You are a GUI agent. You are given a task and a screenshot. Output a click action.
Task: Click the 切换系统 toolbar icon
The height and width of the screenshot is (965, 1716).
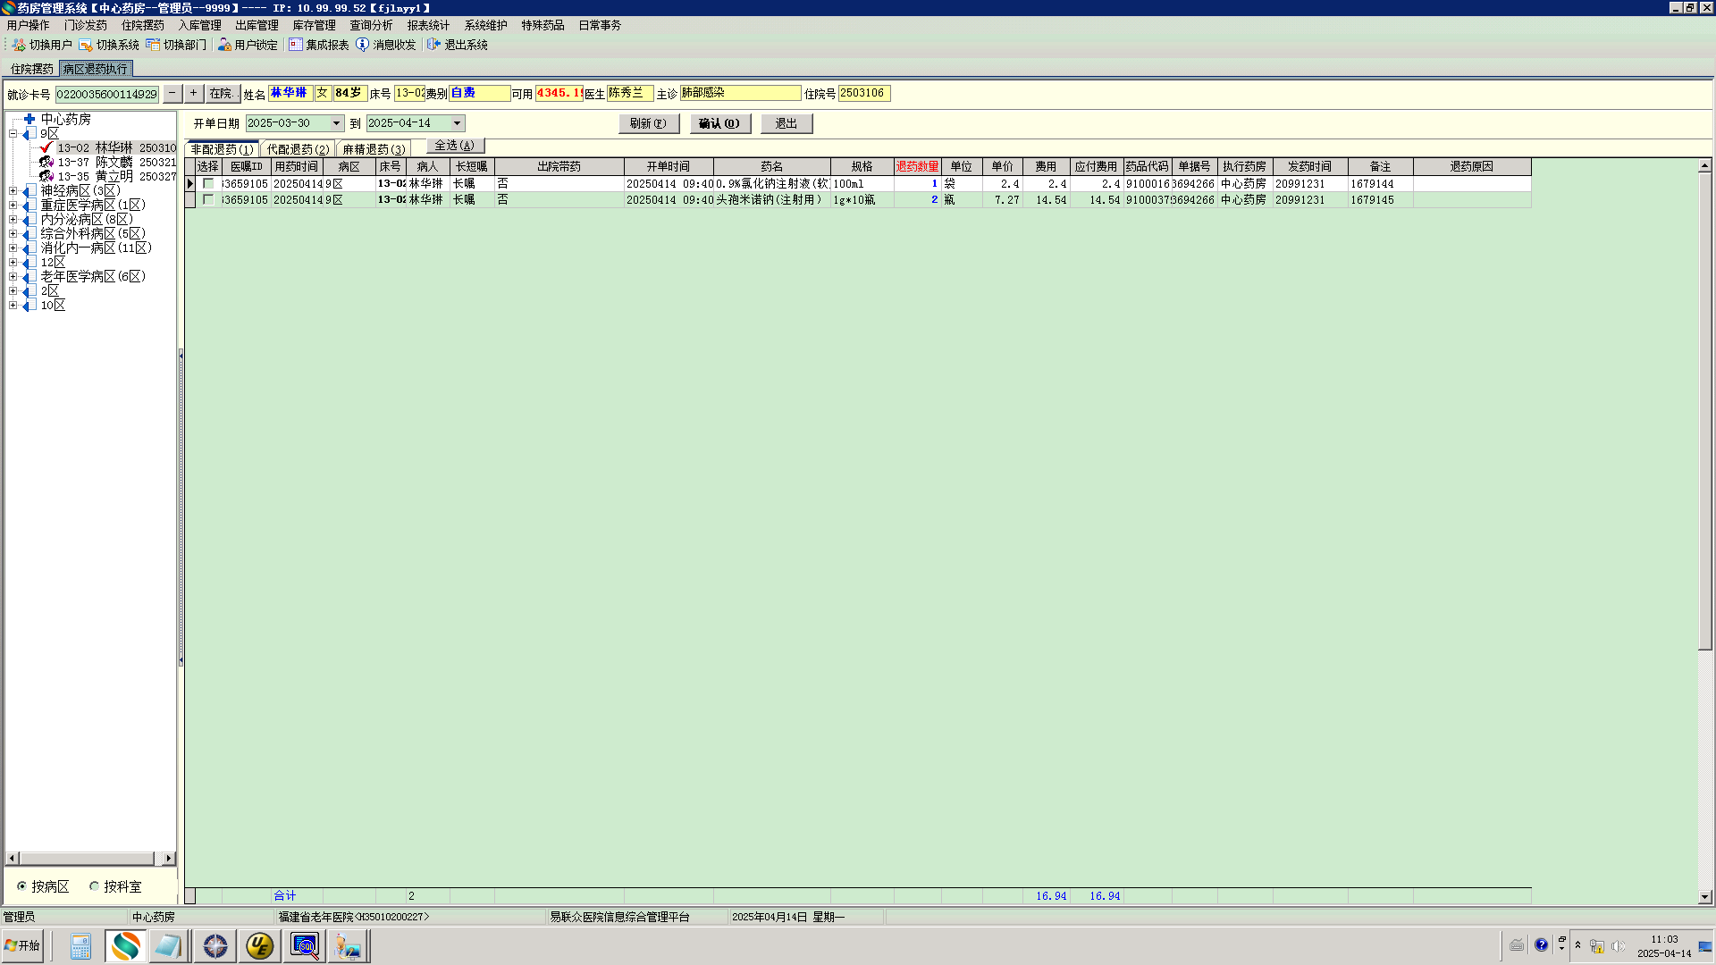pos(86,45)
